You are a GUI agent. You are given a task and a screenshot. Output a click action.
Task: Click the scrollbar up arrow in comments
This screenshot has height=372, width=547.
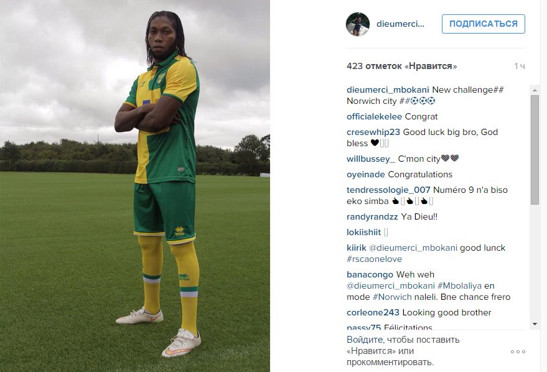coord(535,90)
